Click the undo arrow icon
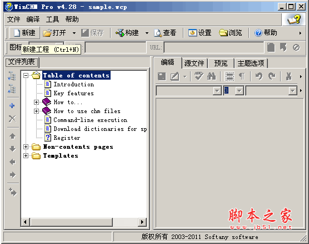 coord(259,76)
